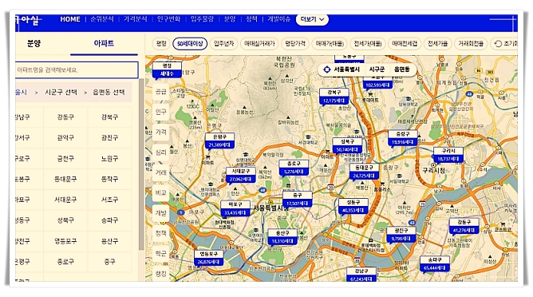Choose 송파구 in district list
The image size is (533, 297).
[109, 220]
